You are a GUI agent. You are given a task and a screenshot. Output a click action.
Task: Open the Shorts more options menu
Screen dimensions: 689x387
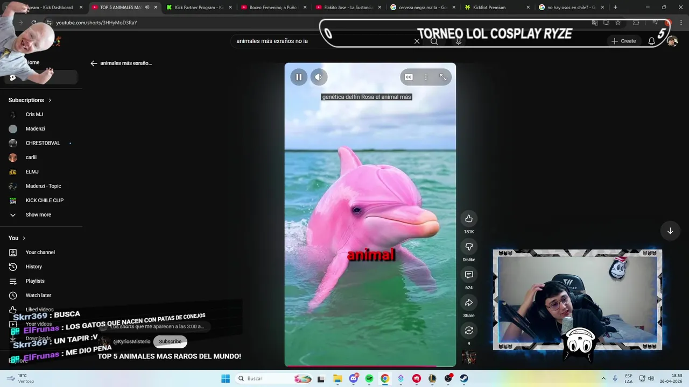pyautogui.click(x=426, y=77)
